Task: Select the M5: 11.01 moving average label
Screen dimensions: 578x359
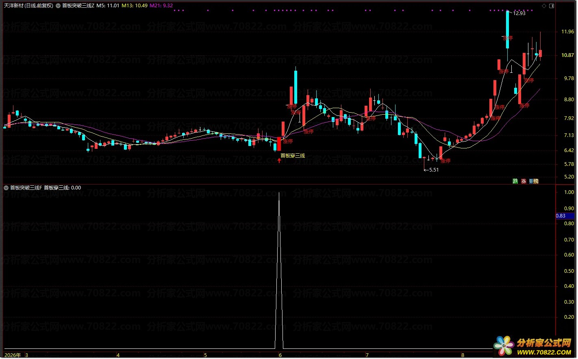Action: pos(108,6)
